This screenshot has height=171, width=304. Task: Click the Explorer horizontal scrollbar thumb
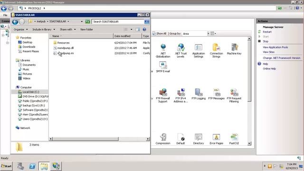(x=85, y=139)
